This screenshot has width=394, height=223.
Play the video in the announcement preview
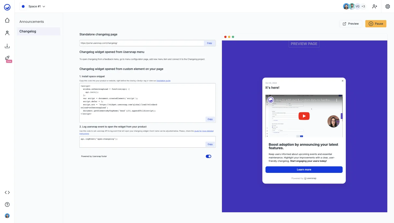pos(304,116)
